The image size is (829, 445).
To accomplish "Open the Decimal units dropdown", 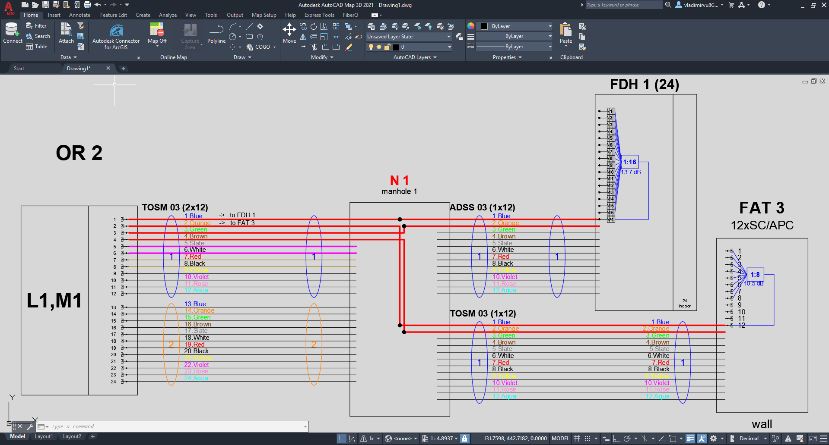I will click(753, 439).
